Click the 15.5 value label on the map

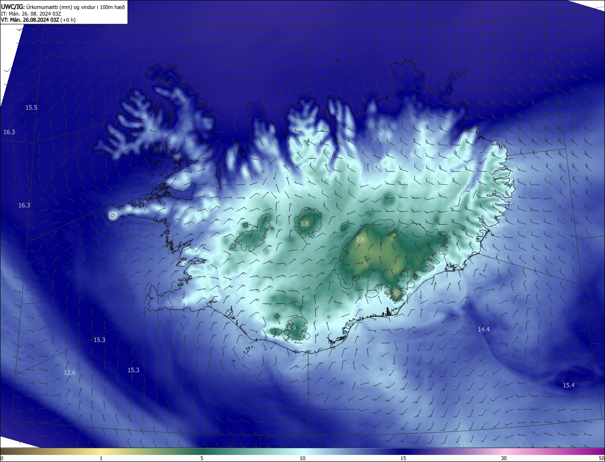[x=31, y=108]
